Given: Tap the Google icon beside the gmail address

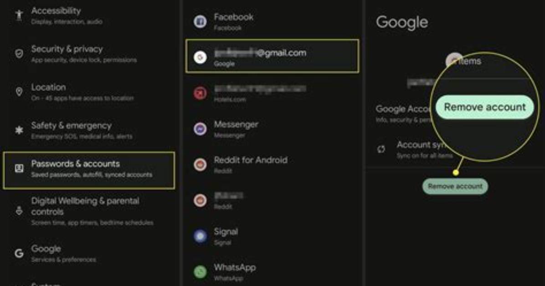Looking at the screenshot, I should (x=200, y=57).
